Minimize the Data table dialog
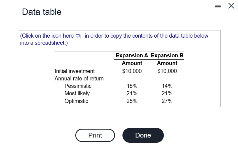This screenshot has width=238, height=154. [x=218, y=6]
